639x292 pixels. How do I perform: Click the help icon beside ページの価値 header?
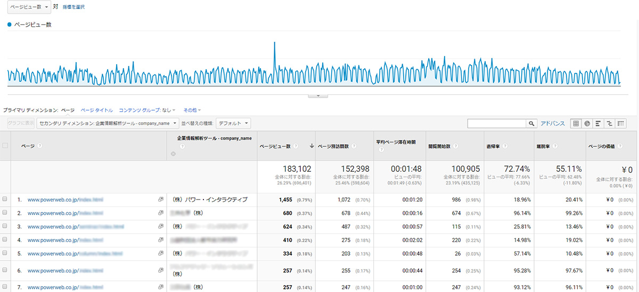coord(619,146)
